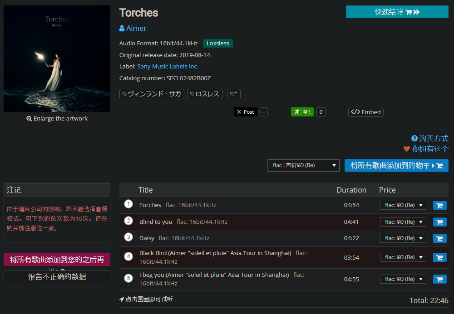Toggle the green like button
This screenshot has height=314, width=454.
pos(302,111)
